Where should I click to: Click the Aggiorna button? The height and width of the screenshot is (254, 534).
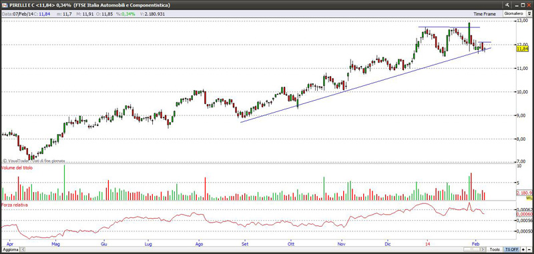click(10, 250)
